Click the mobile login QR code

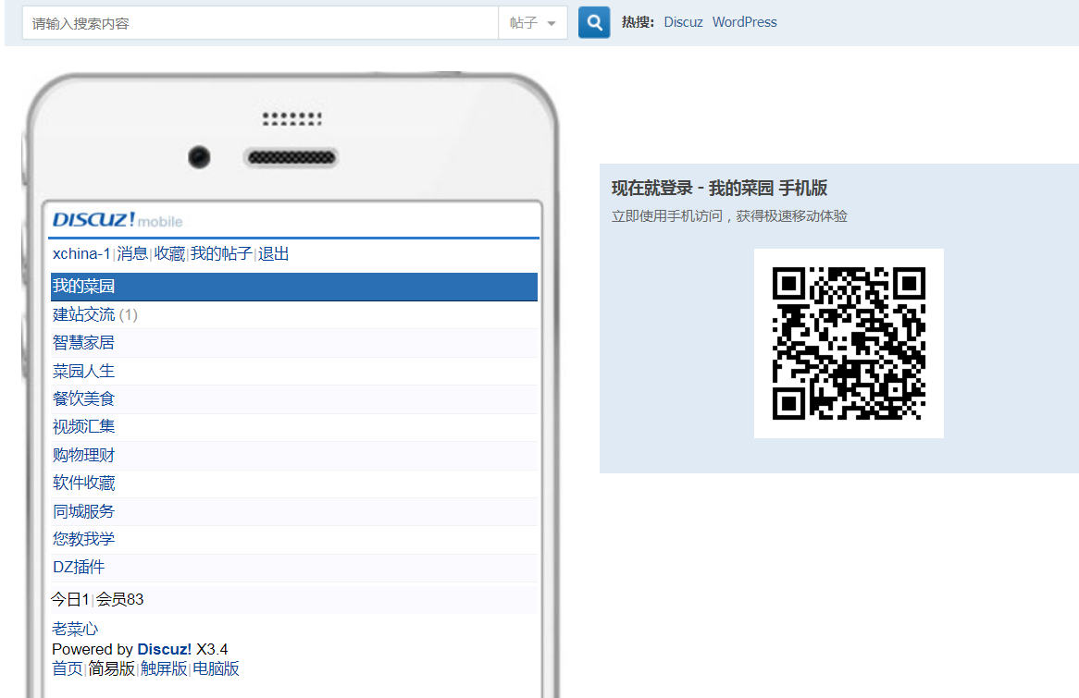click(849, 343)
